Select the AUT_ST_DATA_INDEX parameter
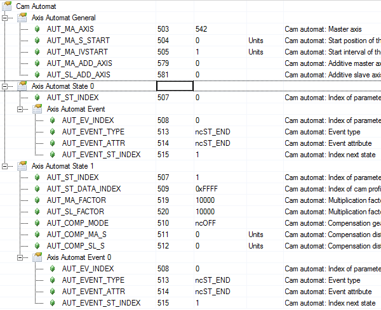 pos(84,188)
